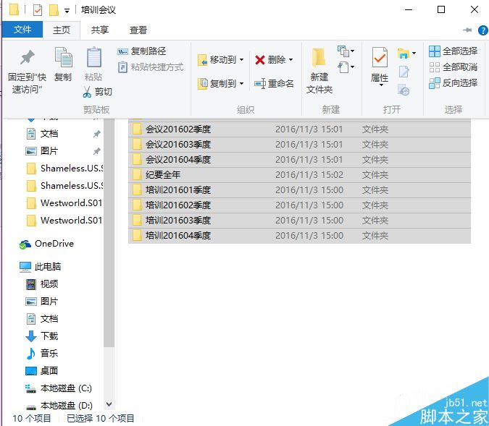Select folder 培训201603季度
The image size is (489, 426).
click(x=299, y=221)
